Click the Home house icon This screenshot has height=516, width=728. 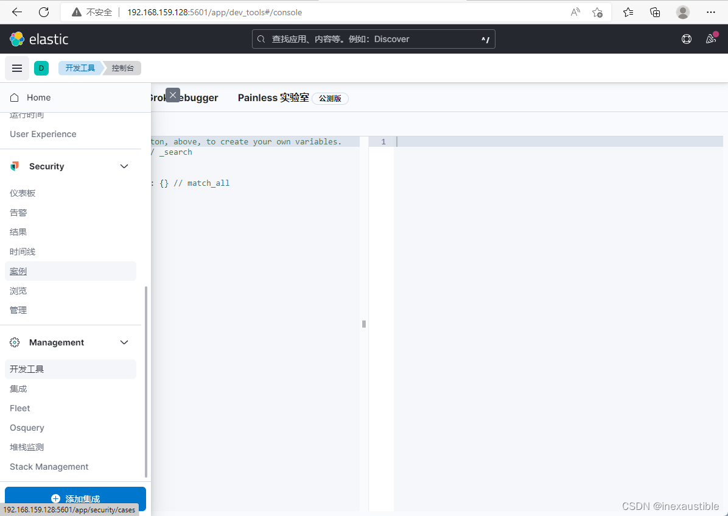click(15, 97)
